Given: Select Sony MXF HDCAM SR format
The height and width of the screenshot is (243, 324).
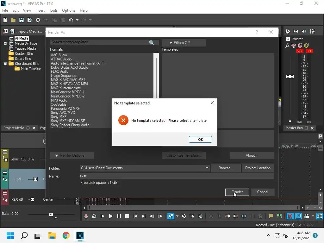Looking at the screenshot, I should (68, 121).
